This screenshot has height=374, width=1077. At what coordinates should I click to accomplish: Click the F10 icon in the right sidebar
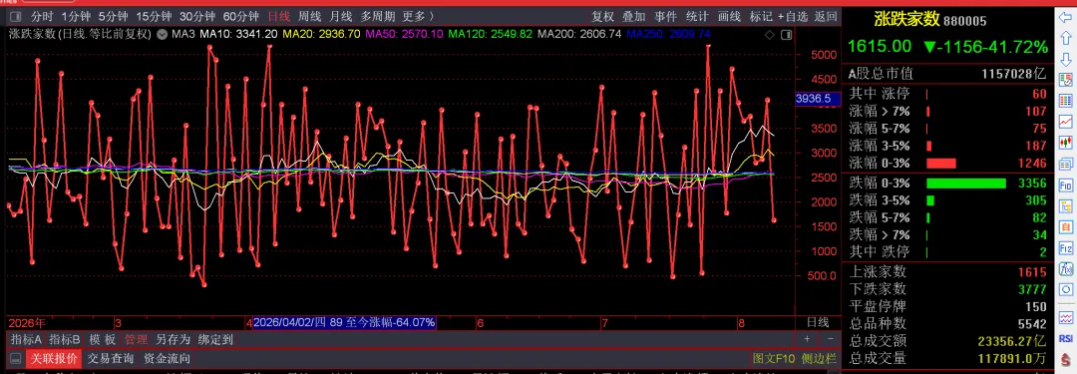[x=1066, y=185]
